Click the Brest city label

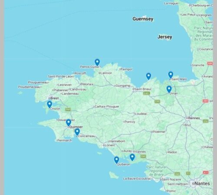click(55, 98)
